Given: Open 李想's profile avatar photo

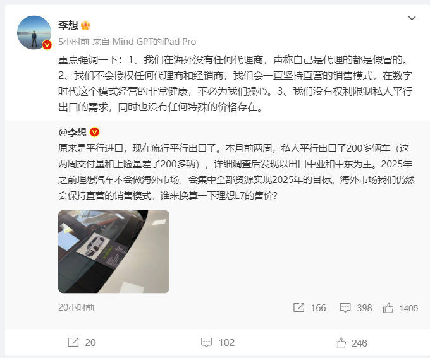Looking at the screenshot, I should pyautogui.click(x=34, y=32).
